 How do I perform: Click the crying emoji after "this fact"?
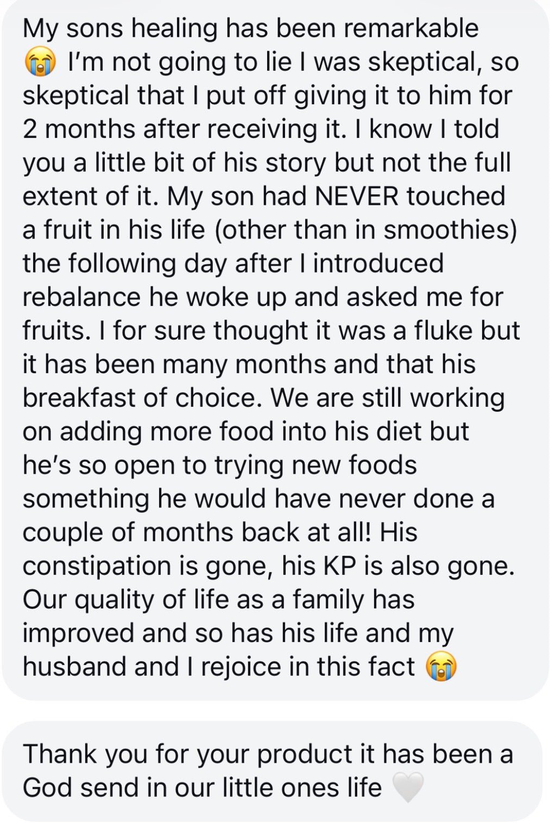[441, 667]
